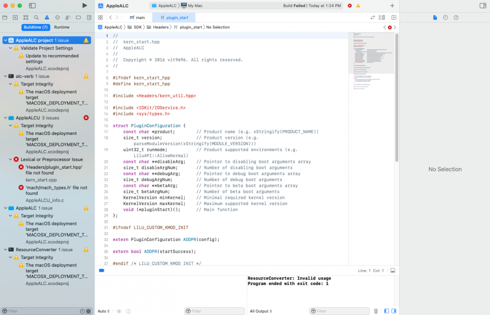Go forward in editor history
The width and height of the screenshot is (490, 315).
pos(117,18)
